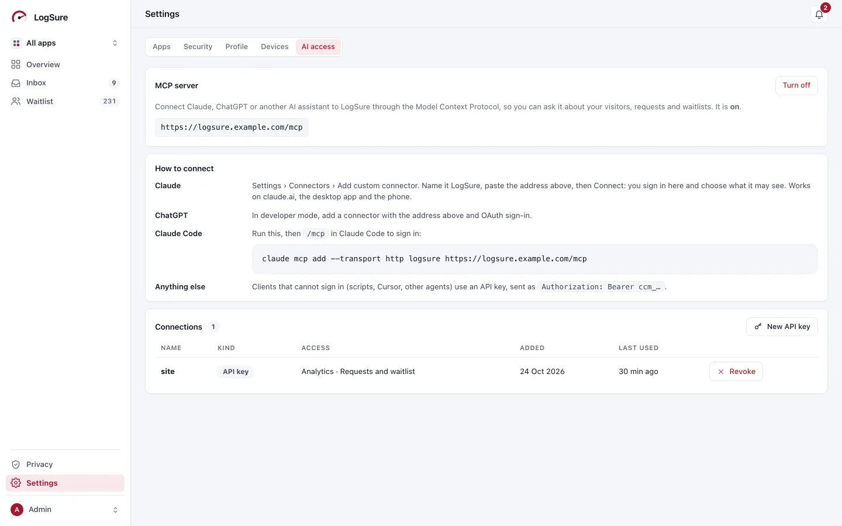
Task: Click the Settings gear icon
Action: (16, 483)
